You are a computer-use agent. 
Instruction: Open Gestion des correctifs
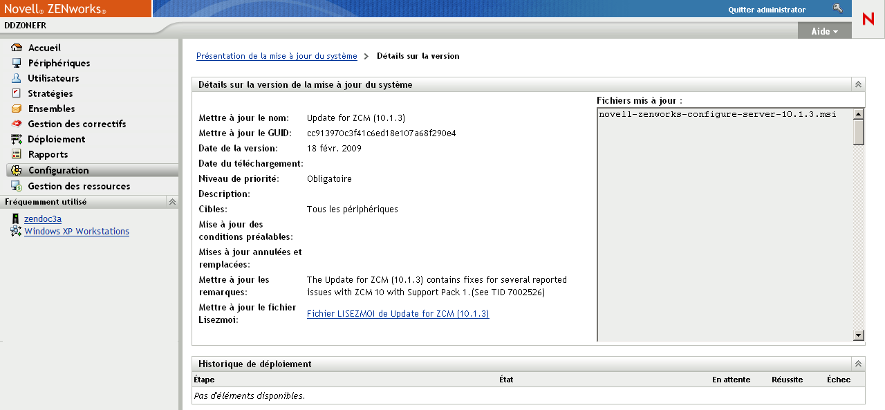(x=77, y=124)
